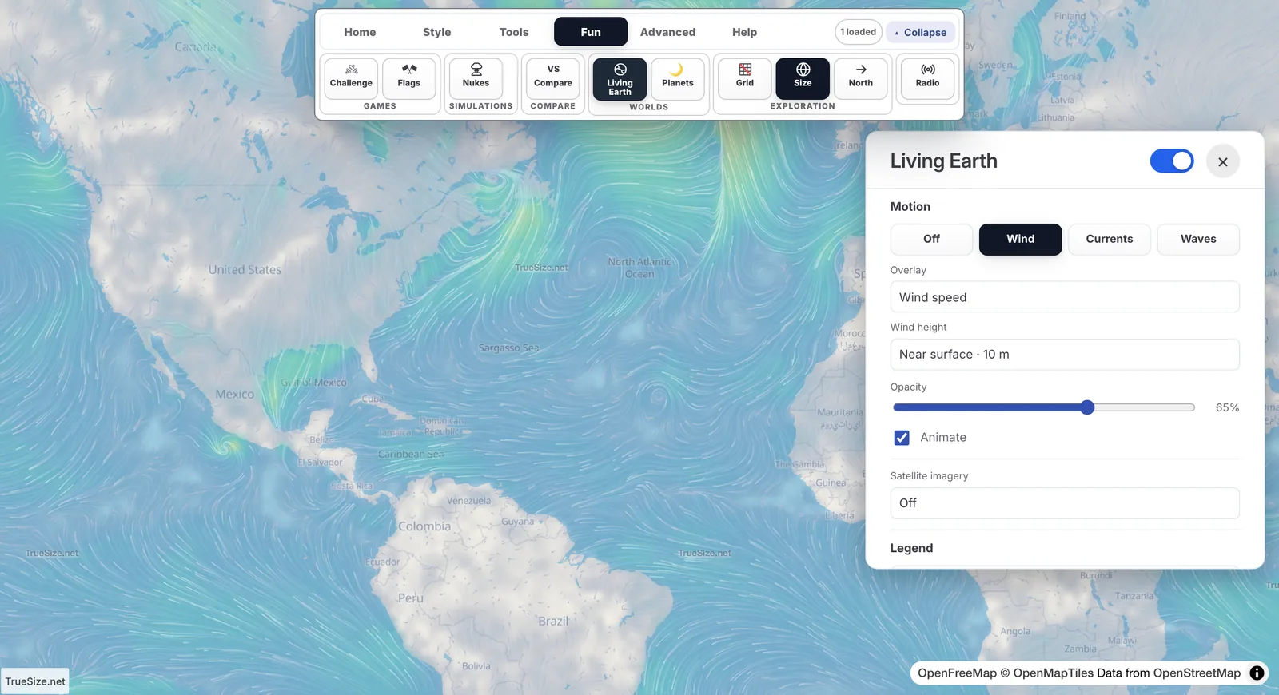Open the Radio tool
Screen dimensions: 1279x695
tap(927, 77)
